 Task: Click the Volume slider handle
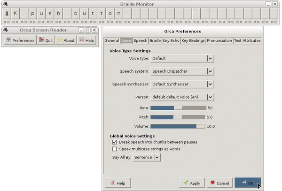[x=201, y=126]
